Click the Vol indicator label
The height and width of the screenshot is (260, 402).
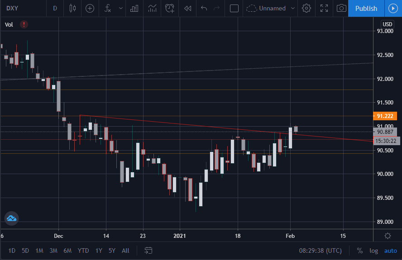(x=9, y=24)
